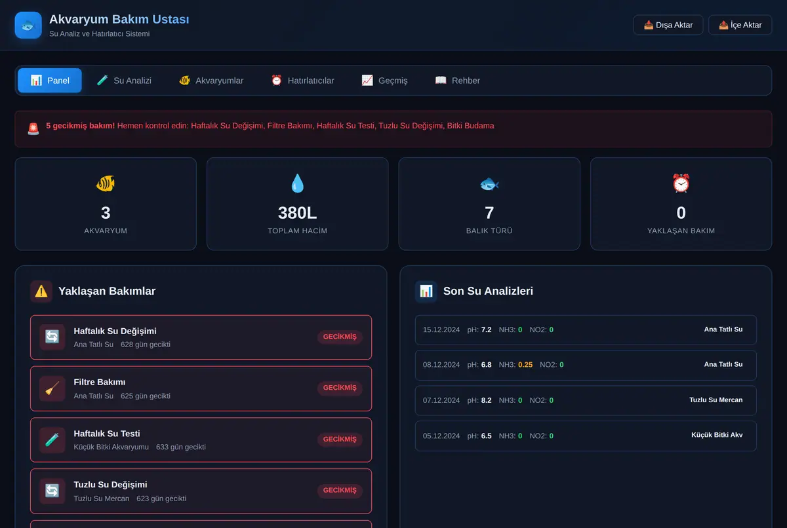The height and width of the screenshot is (528, 787).
Task: Click the chart icon beside Son Su Analizleri
Action: 426,292
